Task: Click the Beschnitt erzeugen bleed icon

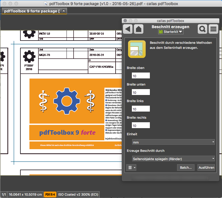Action: (137, 49)
